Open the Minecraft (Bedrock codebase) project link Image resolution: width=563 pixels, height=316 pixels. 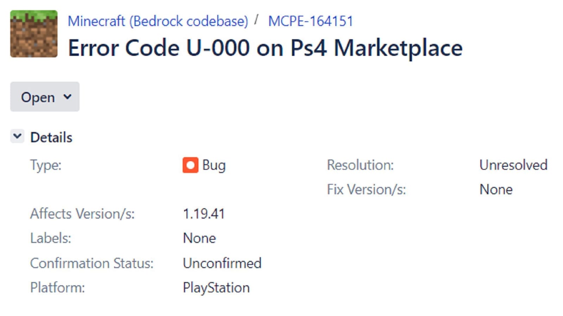158,21
